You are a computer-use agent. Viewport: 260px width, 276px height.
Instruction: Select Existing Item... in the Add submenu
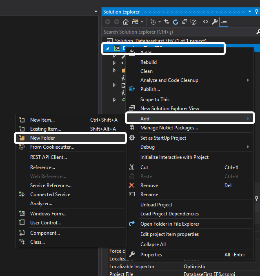point(71,129)
